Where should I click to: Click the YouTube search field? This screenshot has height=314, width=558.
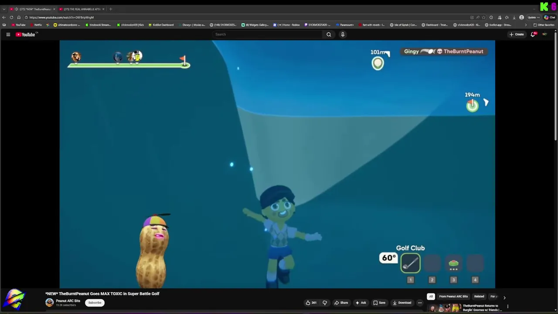268,34
